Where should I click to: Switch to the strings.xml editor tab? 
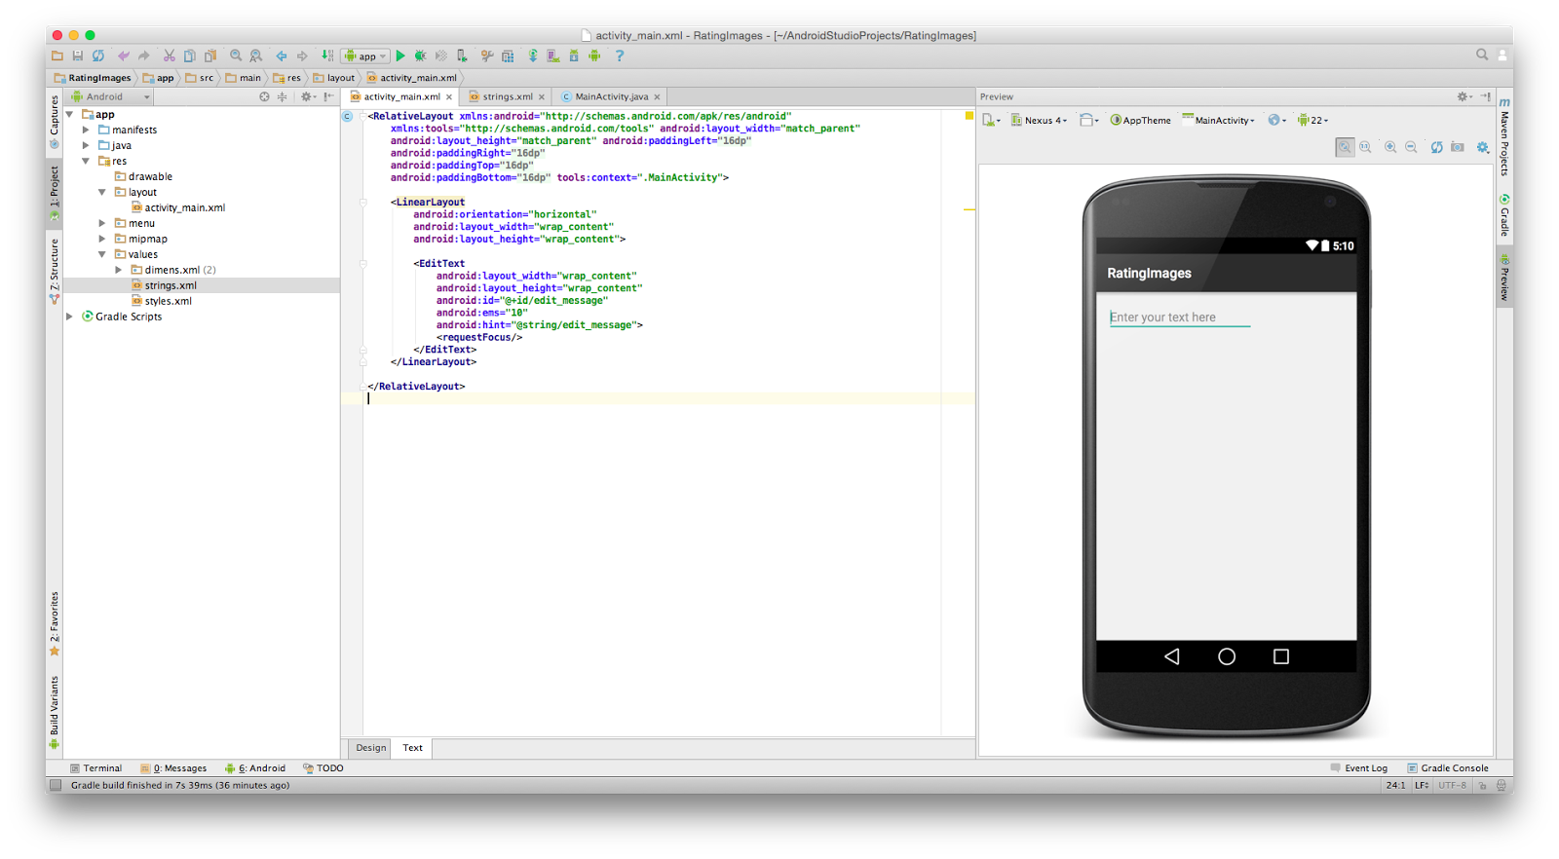coord(507,96)
